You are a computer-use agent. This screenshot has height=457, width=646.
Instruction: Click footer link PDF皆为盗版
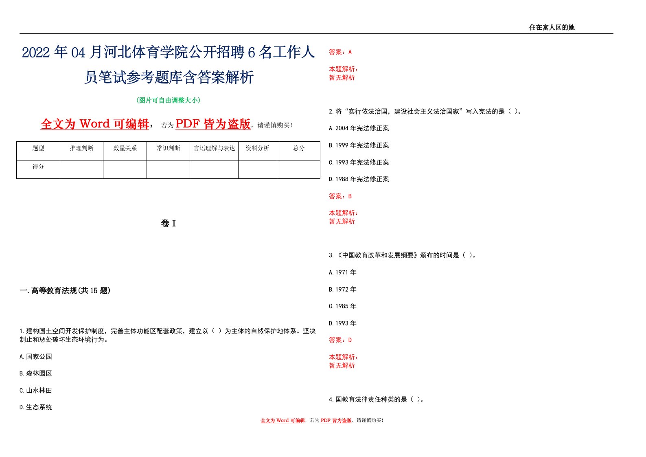(x=336, y=420)
